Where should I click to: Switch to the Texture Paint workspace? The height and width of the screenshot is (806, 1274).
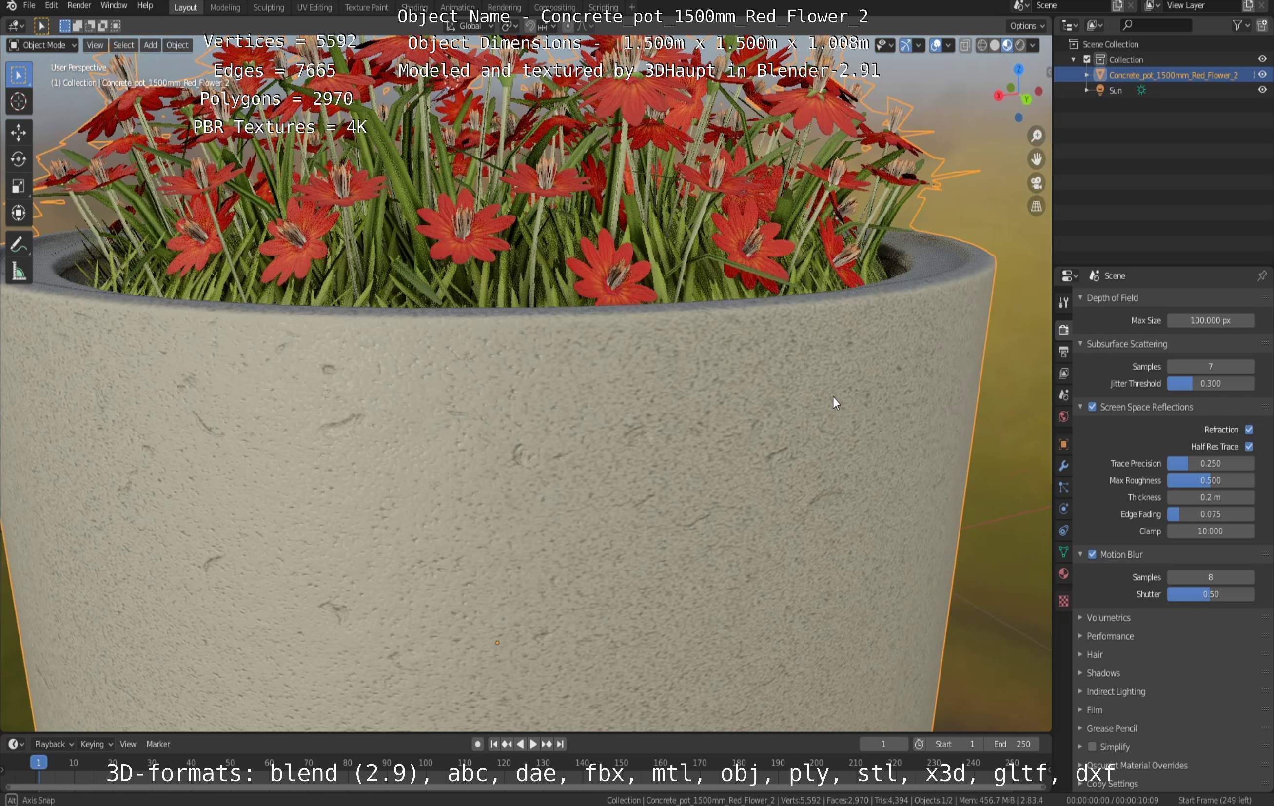366,7
